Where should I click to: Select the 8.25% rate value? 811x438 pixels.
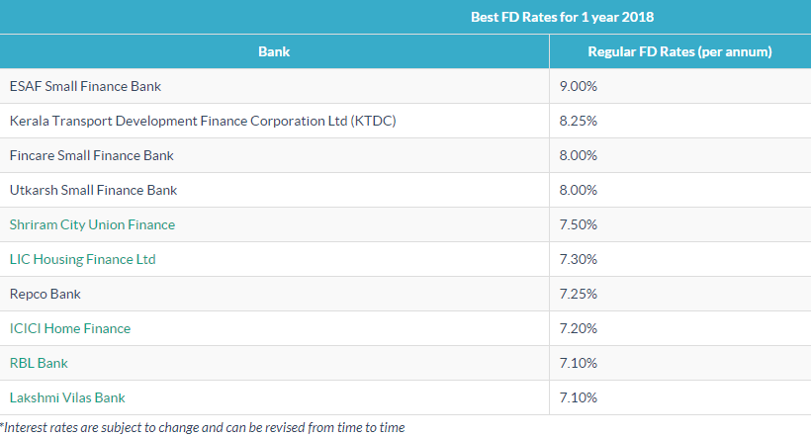(x=579, y=121)
